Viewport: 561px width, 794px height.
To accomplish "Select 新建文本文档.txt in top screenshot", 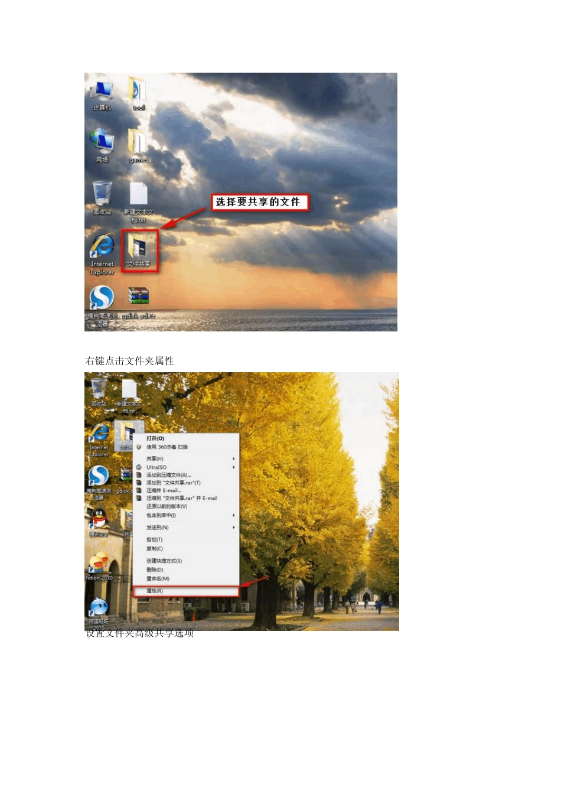I will coord(139,203).
